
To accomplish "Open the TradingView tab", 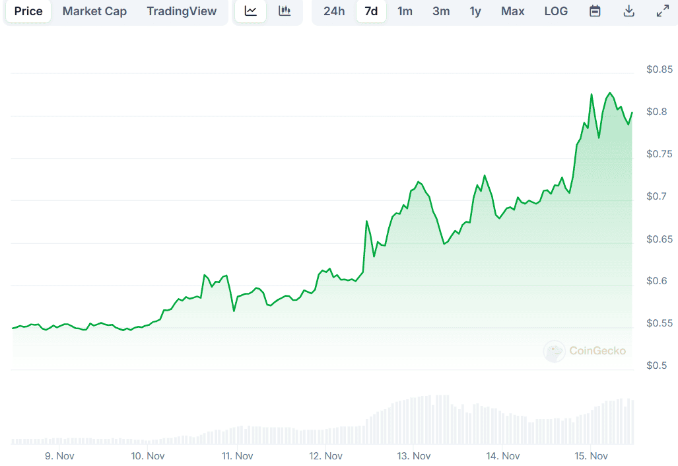I will (x=182, y=11).
